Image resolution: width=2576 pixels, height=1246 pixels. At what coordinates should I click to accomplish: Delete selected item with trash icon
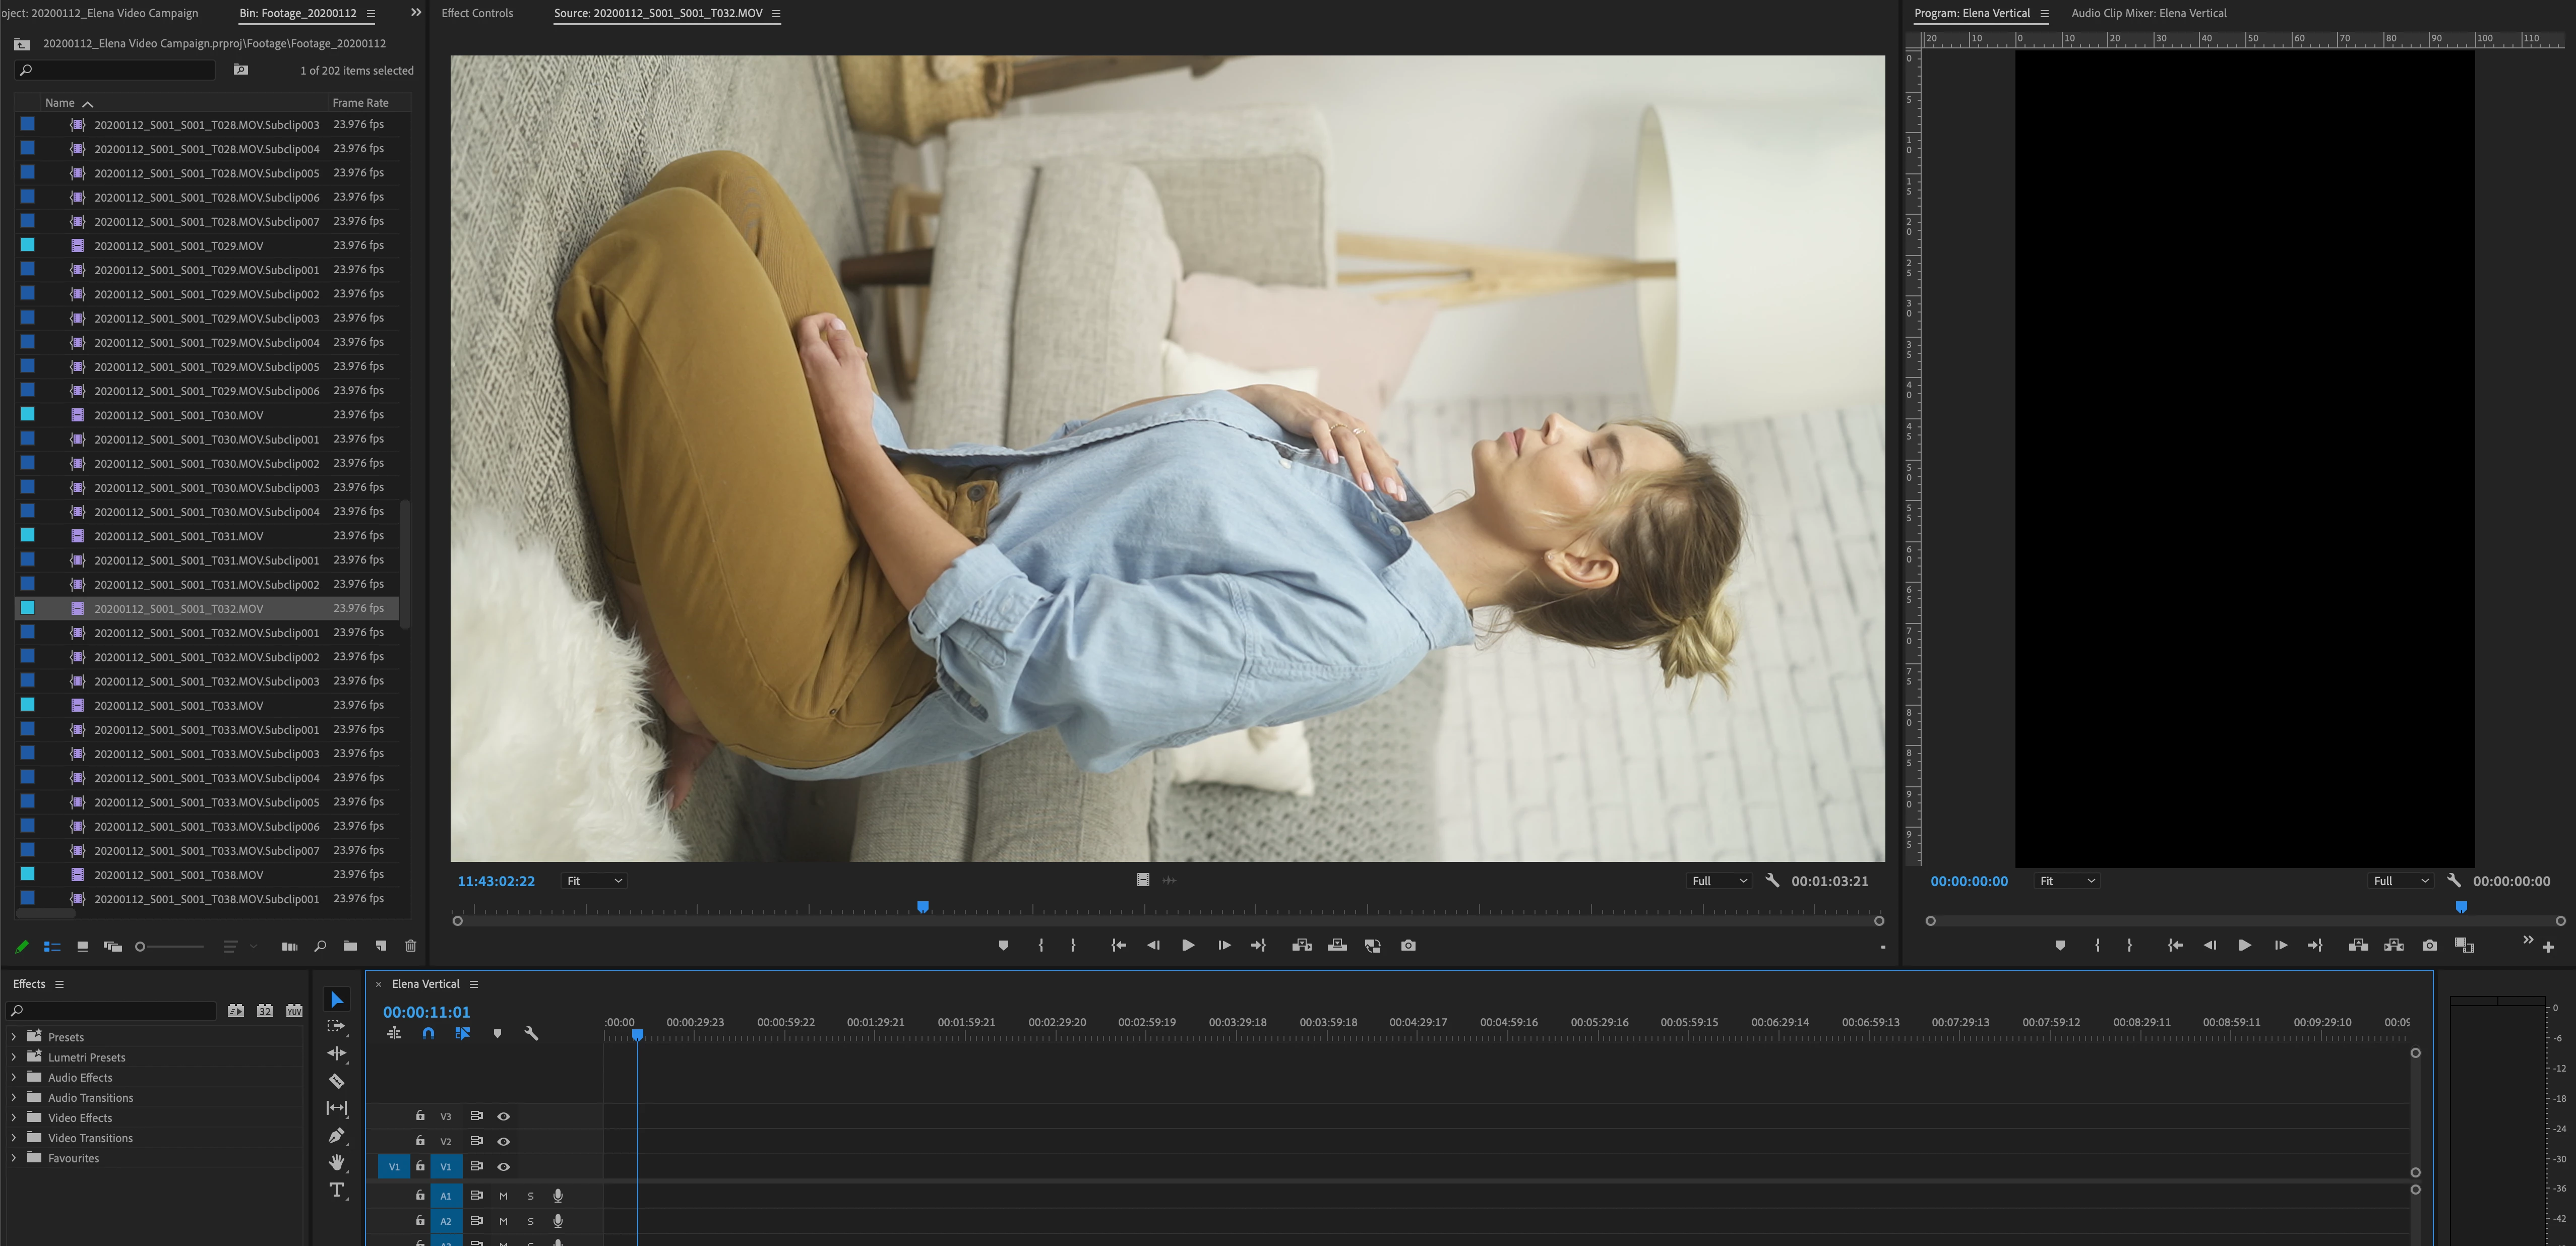tap(410, 946)
